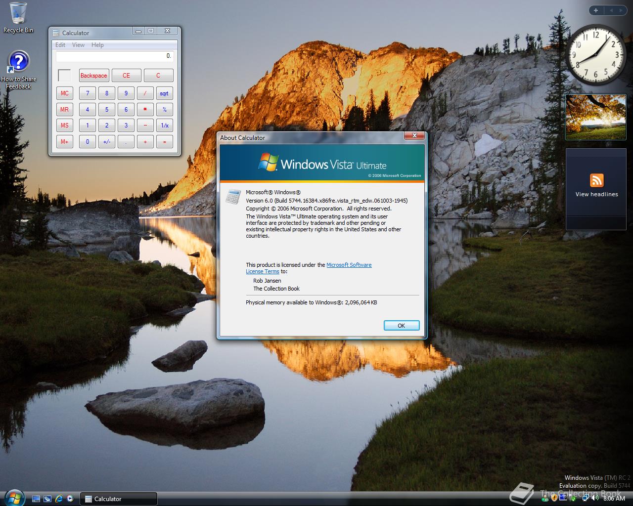The height and width of the screenshot is (506, 633).
Task: Click the Calculator title bar icon
Action: (x=56, y=33)
